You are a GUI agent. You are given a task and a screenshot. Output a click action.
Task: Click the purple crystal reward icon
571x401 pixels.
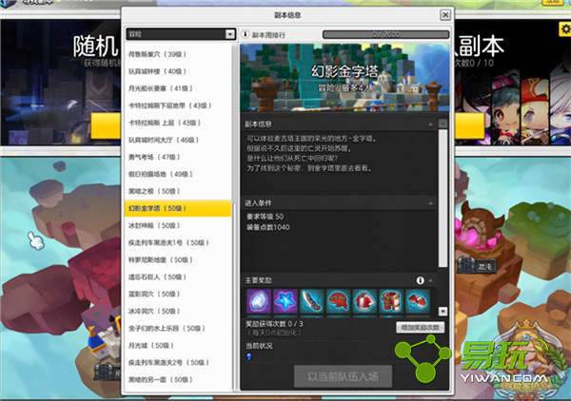coord(259,300)
